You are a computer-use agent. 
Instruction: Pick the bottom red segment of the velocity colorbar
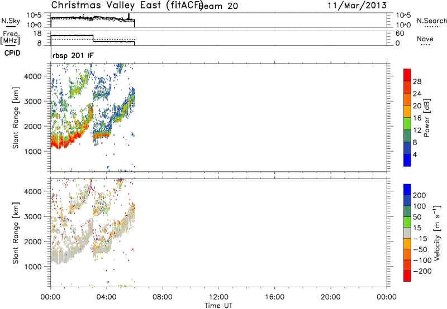[x=407, y=276]
